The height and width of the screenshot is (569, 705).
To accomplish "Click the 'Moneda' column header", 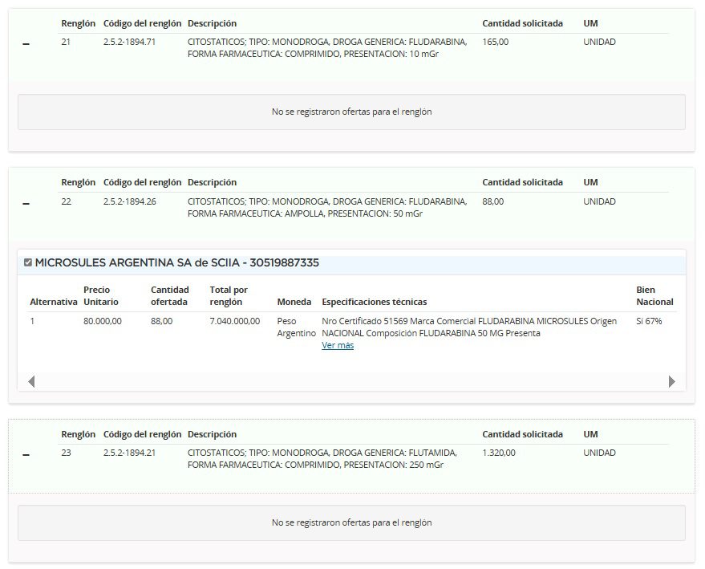I will point(294,302).
